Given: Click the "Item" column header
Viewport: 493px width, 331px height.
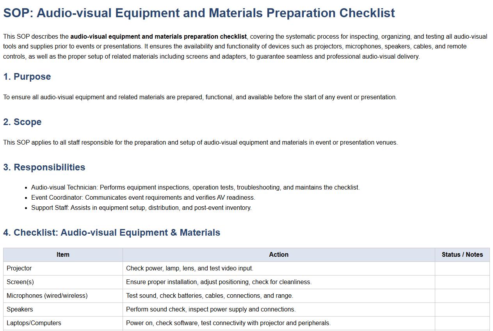Looking at the screenshot, I should tap(63, 255).
